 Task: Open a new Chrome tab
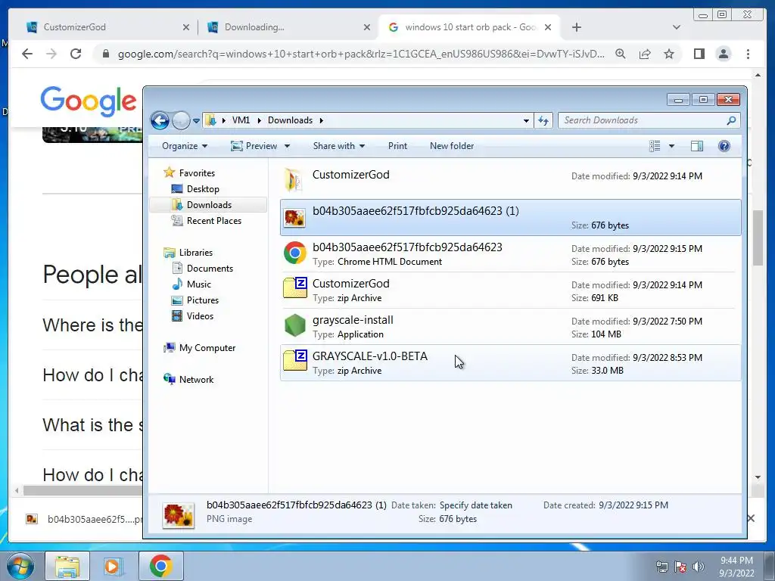point(576,28)
